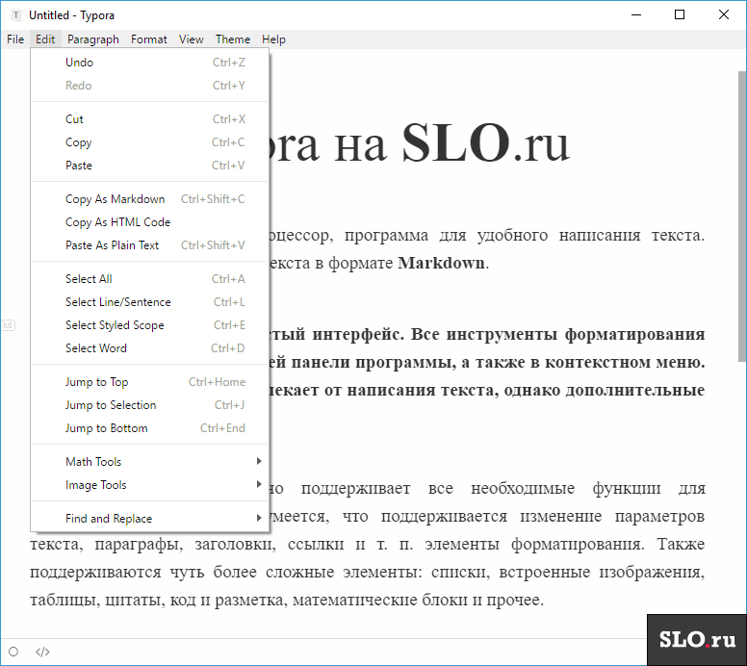Choose Cut from the Edit menu
This screenshot has height=666, width=747.
pos(150,119)
